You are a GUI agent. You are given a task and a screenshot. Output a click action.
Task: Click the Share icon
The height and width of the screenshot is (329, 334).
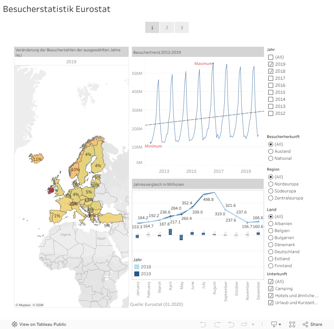(x=312, y=324)
